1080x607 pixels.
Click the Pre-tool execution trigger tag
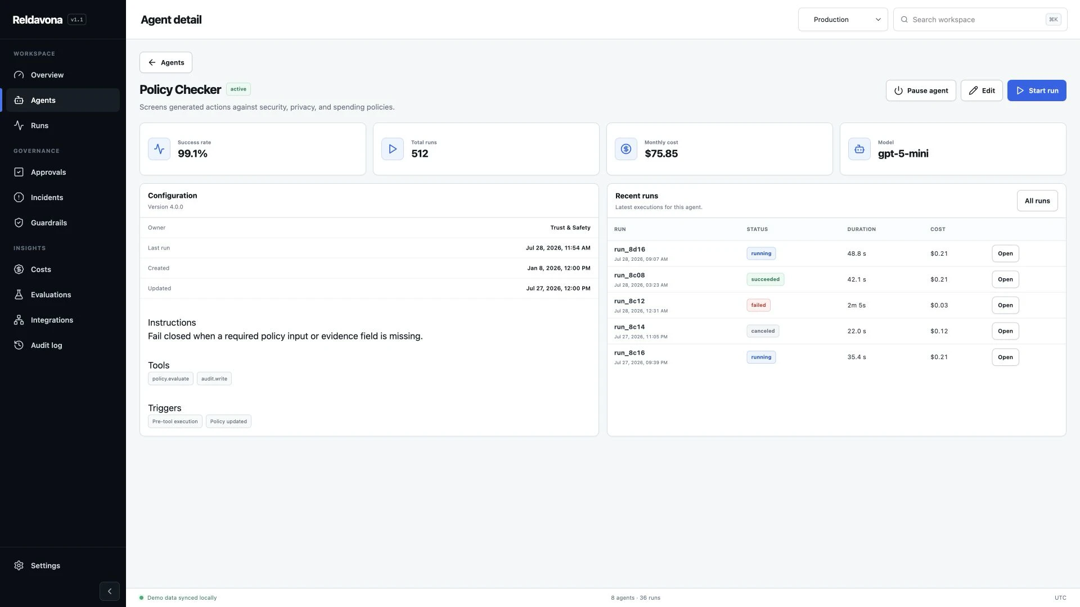(x=175, y=422)
